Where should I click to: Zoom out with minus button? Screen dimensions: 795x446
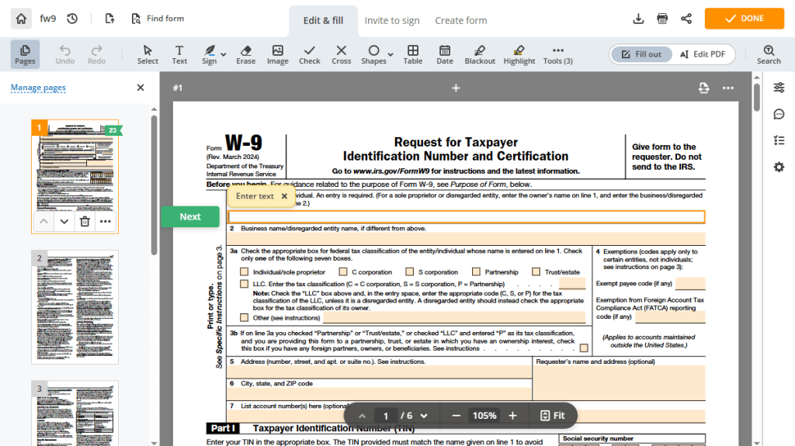coord(456,416)
